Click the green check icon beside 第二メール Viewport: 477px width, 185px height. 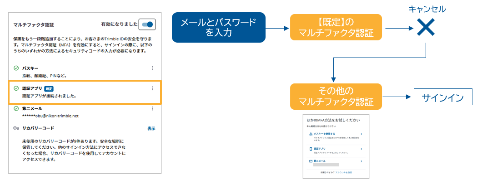(16, 108)
